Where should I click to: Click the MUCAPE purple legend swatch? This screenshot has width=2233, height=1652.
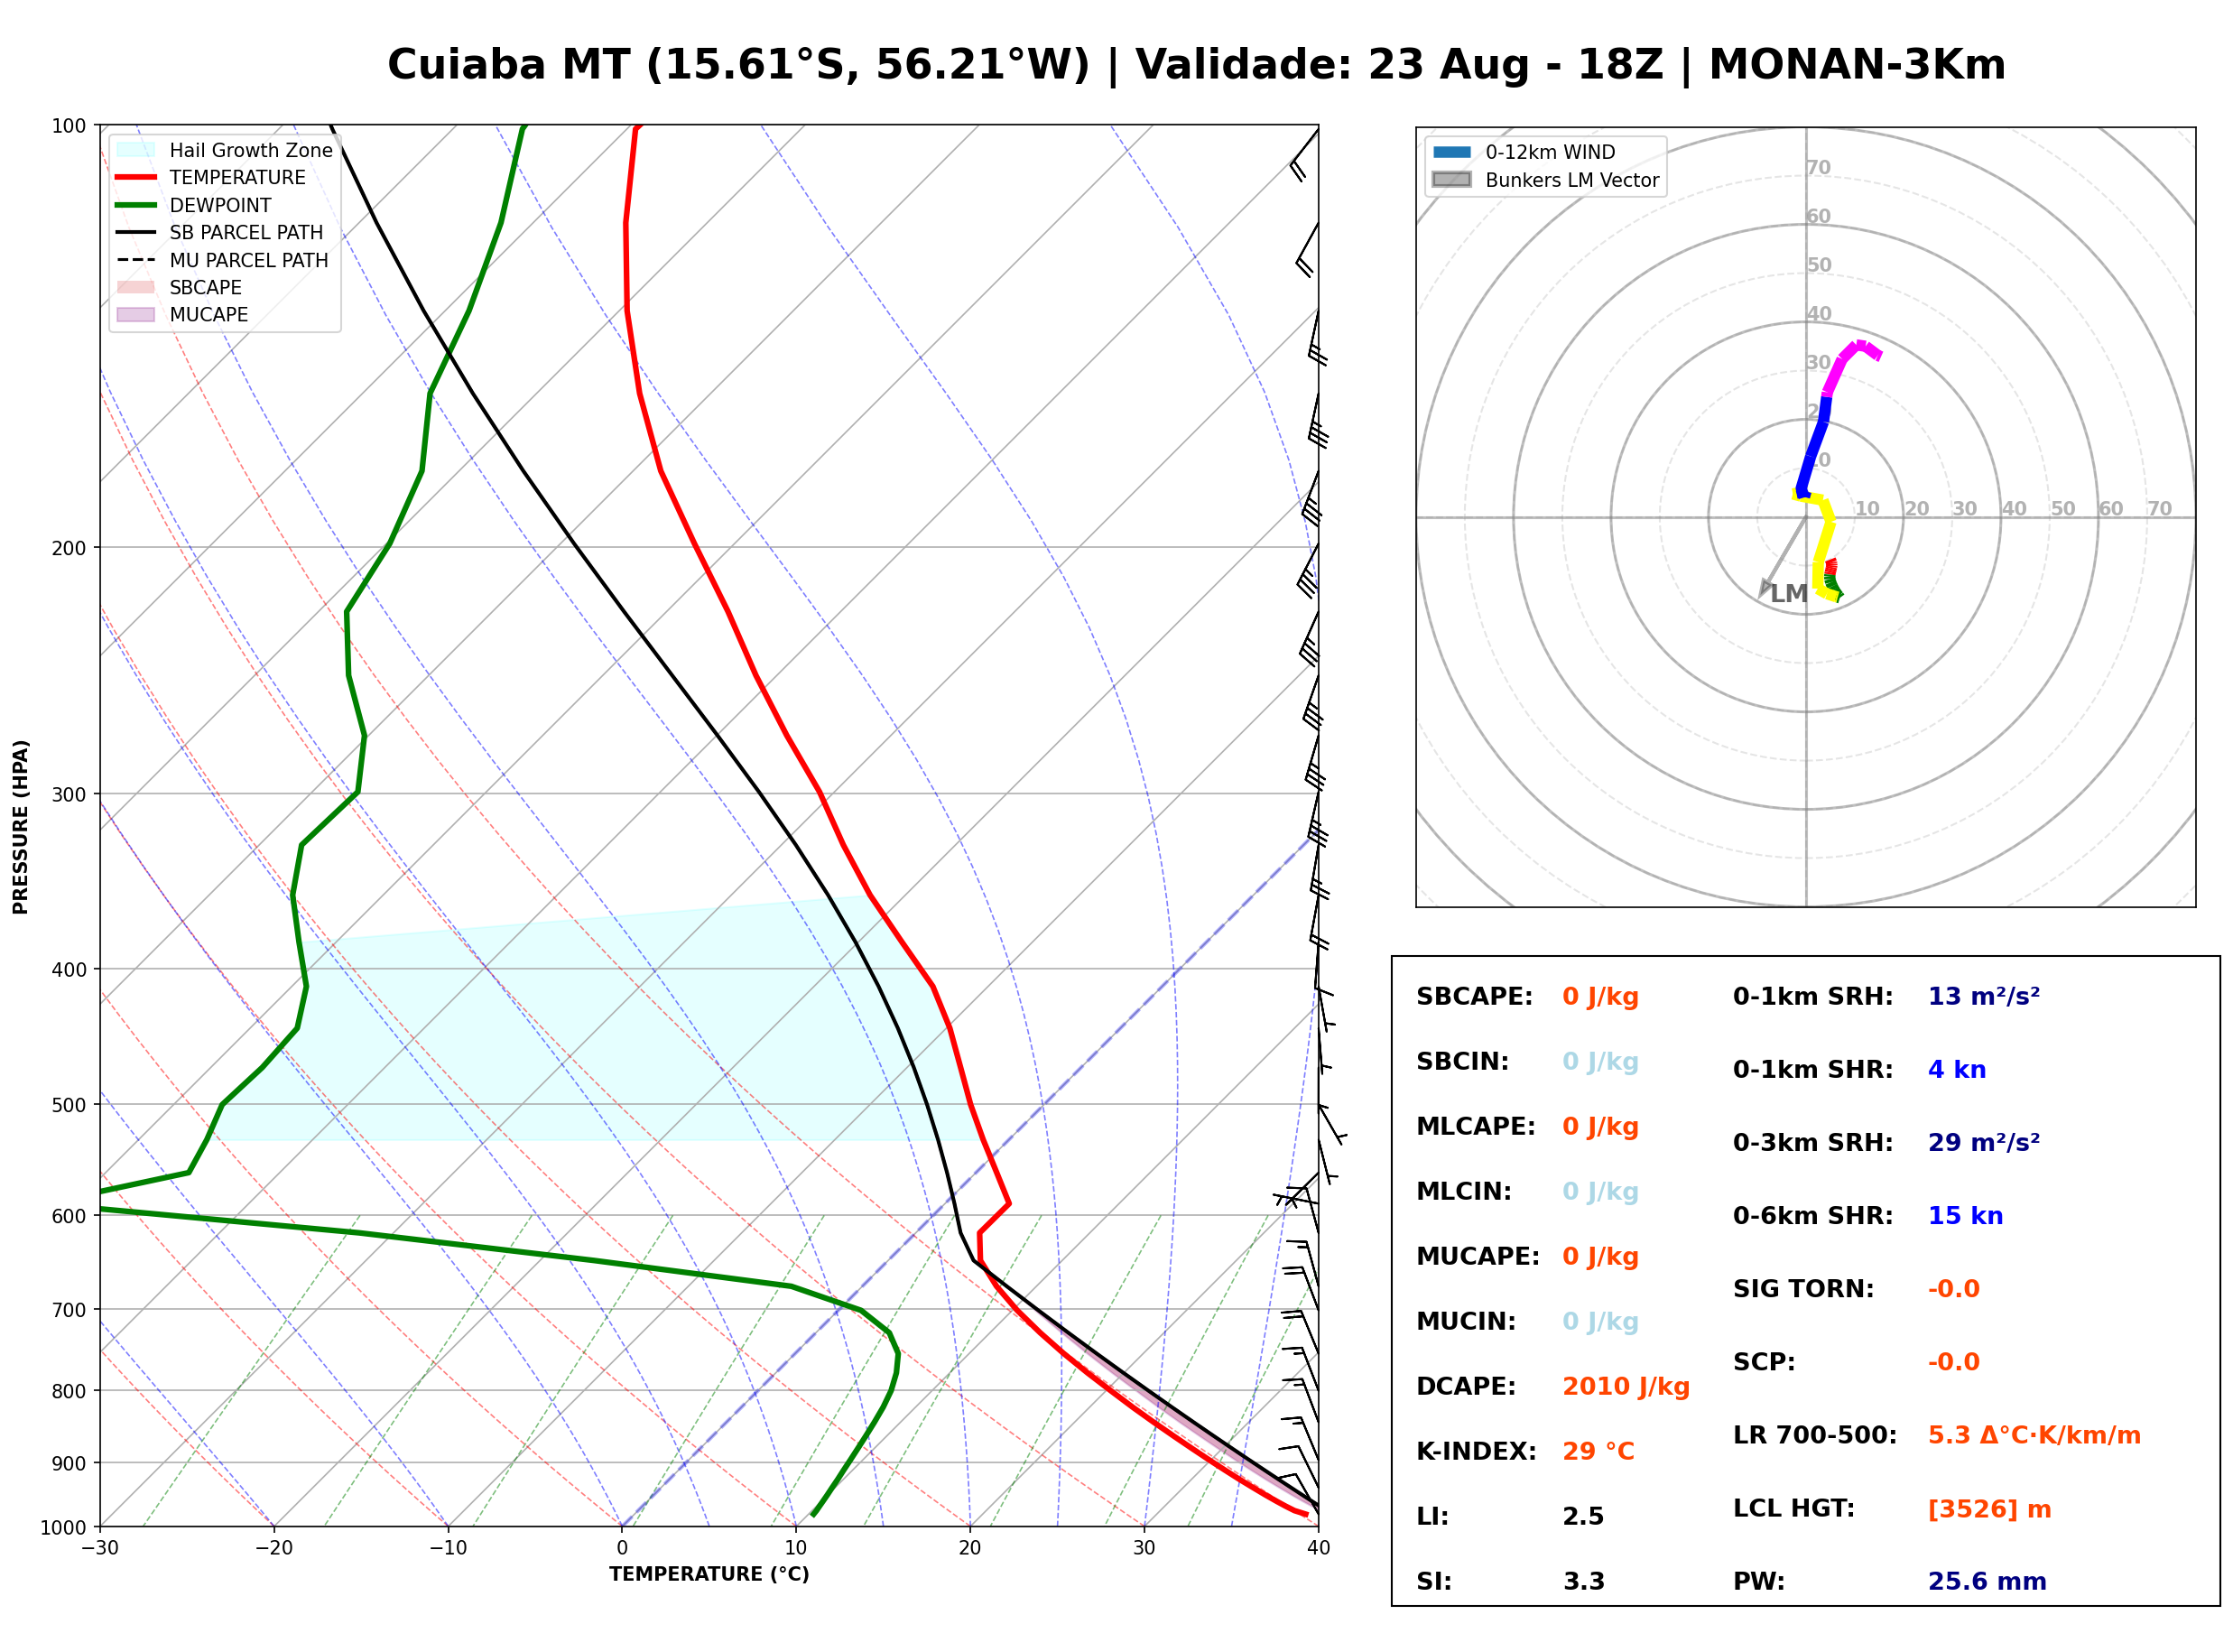[136, 314]
